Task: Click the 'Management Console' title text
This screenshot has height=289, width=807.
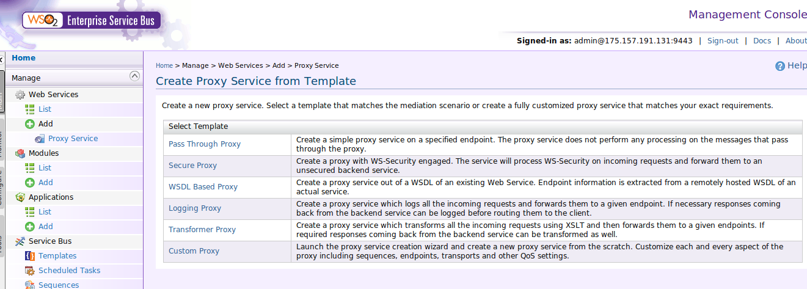Action: [x=748, y=15]
